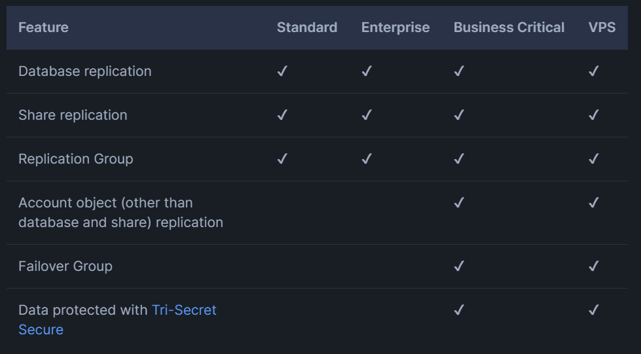Click the Database replication row label
The width and height of the screenshot is (641, 354).
tap(85, 71)
